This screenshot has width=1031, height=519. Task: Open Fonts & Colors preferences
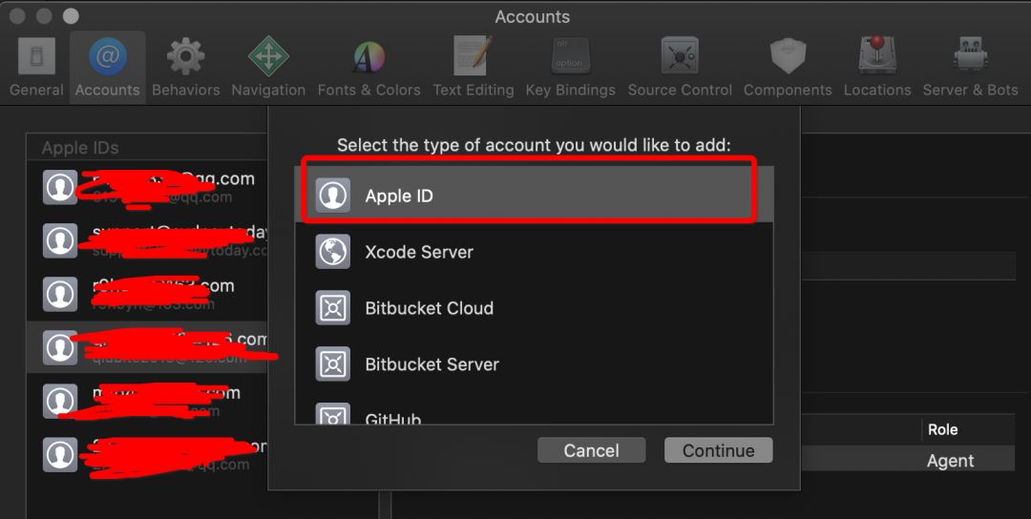click(368, 68)
